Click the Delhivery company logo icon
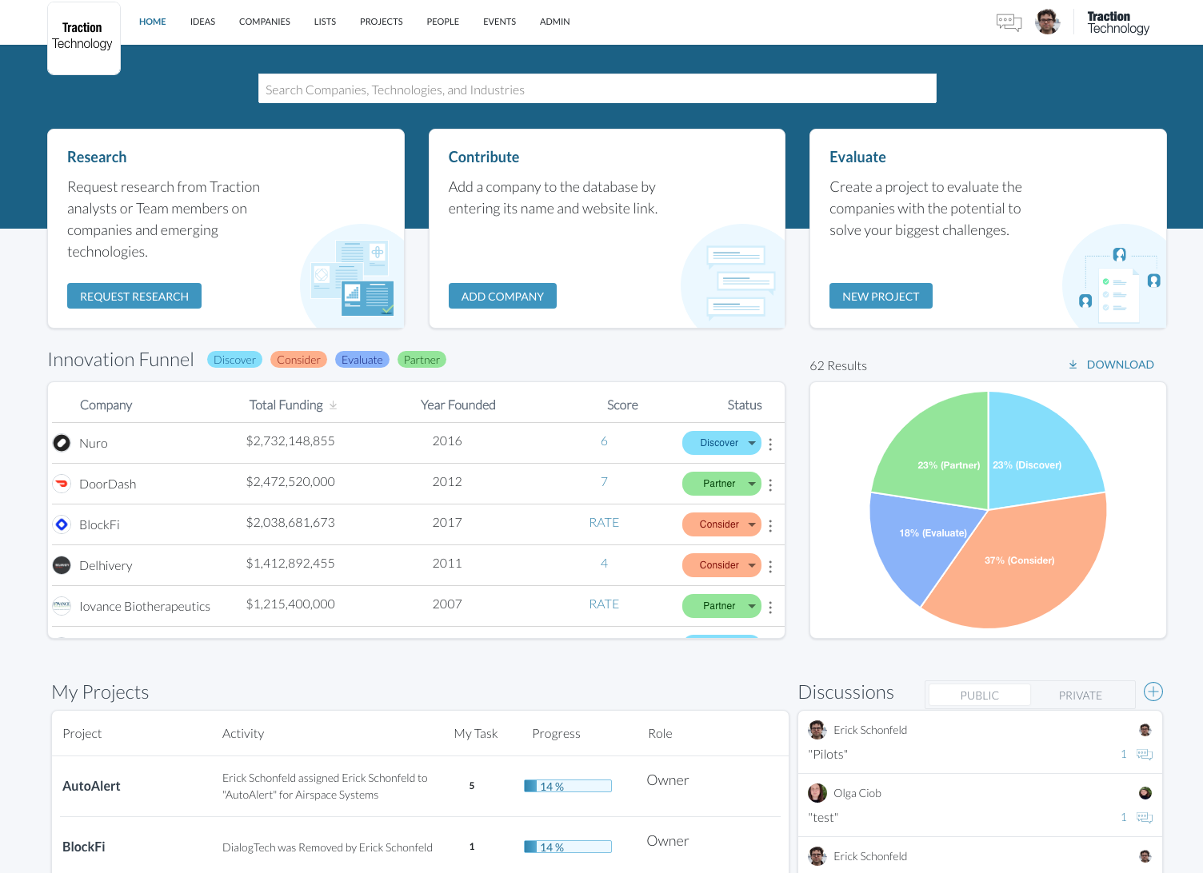Image resolution: width=1203 pixels, height=873 pixels. 62,565
